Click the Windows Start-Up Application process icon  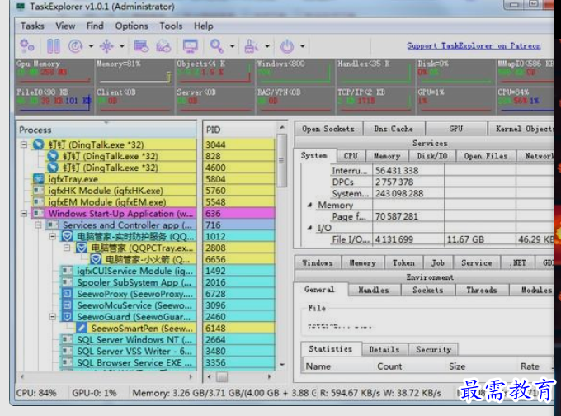pyautogui.click(x=38, y=214)
